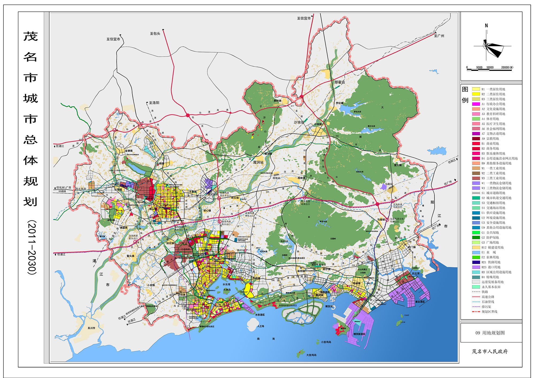Click the 茂名市人民政府 text
The image size is (535, 378).
(490, 351)
